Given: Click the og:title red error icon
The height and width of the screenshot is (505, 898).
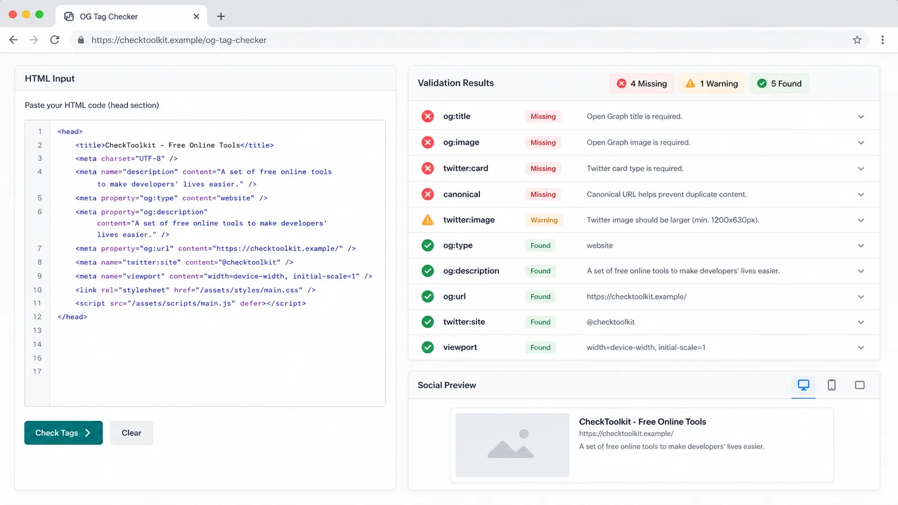Looking at the screenshot, I should coord(428,116).
